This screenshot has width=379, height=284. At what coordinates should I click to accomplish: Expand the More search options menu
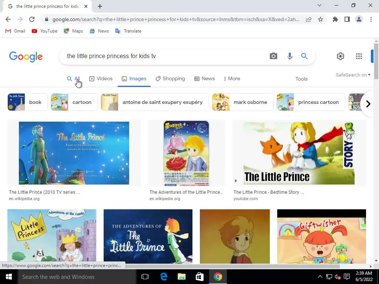pyautogui.click(x=232, y=79)
